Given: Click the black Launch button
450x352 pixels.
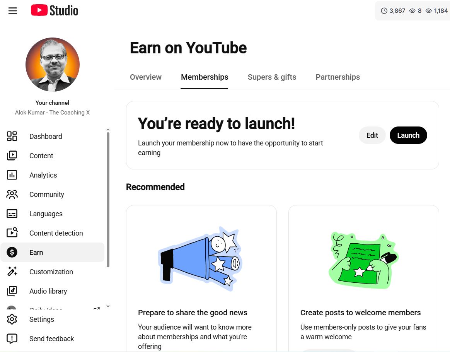Looking at the screenshot, I should (408, 135).
